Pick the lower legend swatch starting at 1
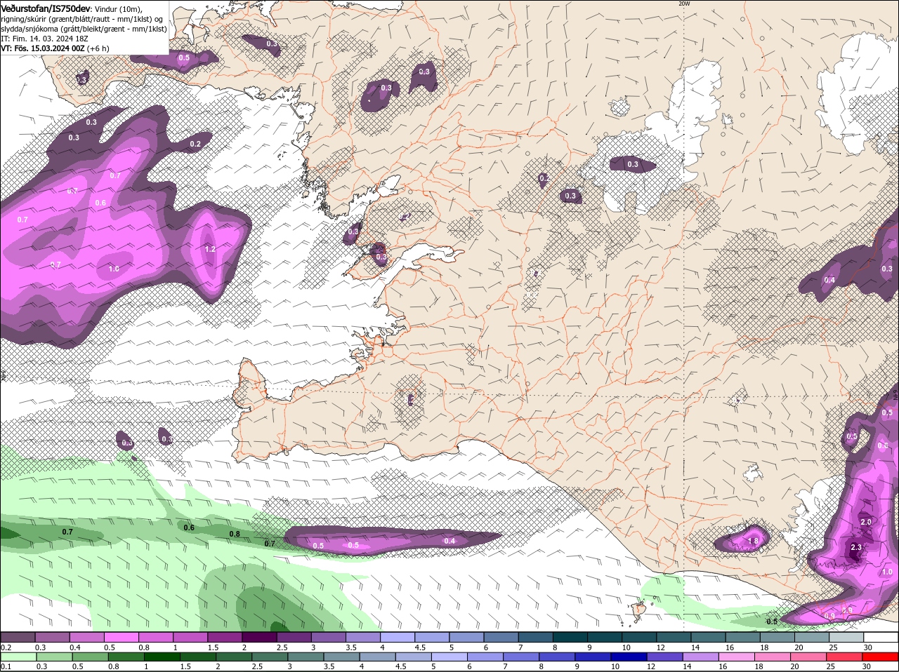The width and height of the screenshot is (899, 672). (x=163, y=657)
